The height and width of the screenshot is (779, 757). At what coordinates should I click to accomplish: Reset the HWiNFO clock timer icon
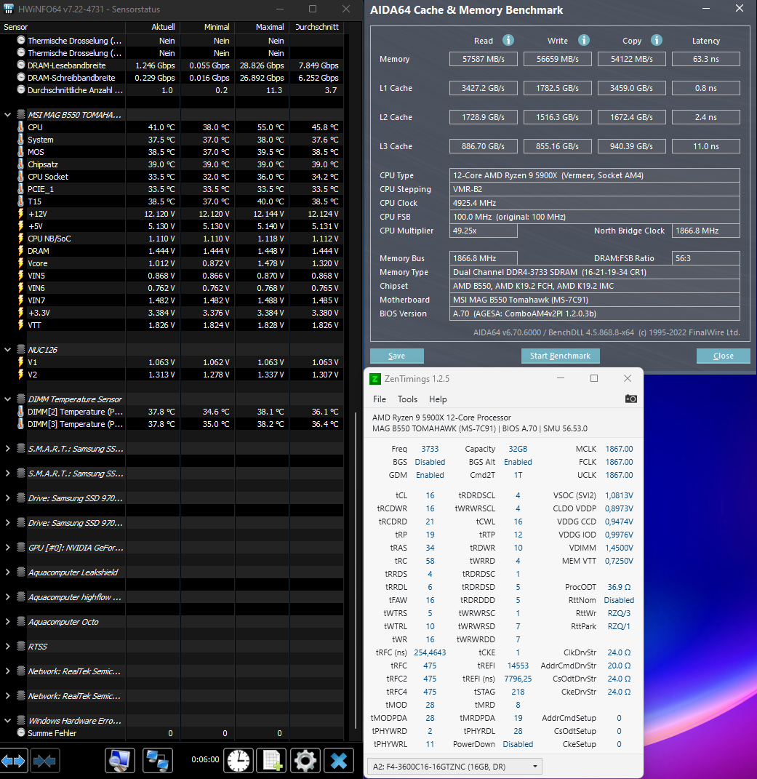239,761
